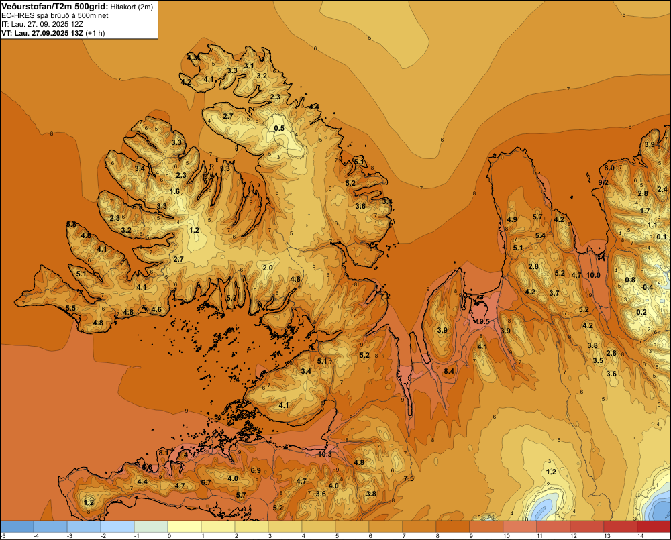The height and width of the screenshot is (540, 671).
Task: Click the -0.4 temperature value
Action: (647, 287)
